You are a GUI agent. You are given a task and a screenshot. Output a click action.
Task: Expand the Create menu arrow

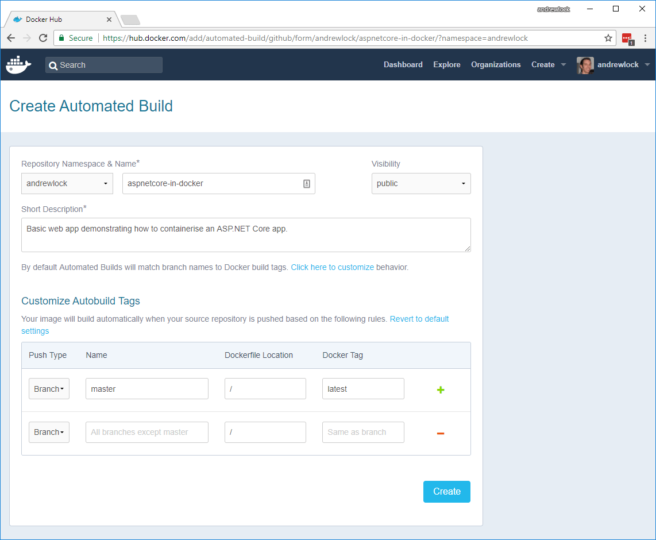coord(564,65)
